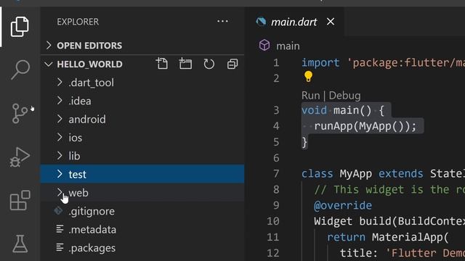Create a new file in HELLO_WORLD
This screenshot has width=465, height=261.
pos(162,64)
